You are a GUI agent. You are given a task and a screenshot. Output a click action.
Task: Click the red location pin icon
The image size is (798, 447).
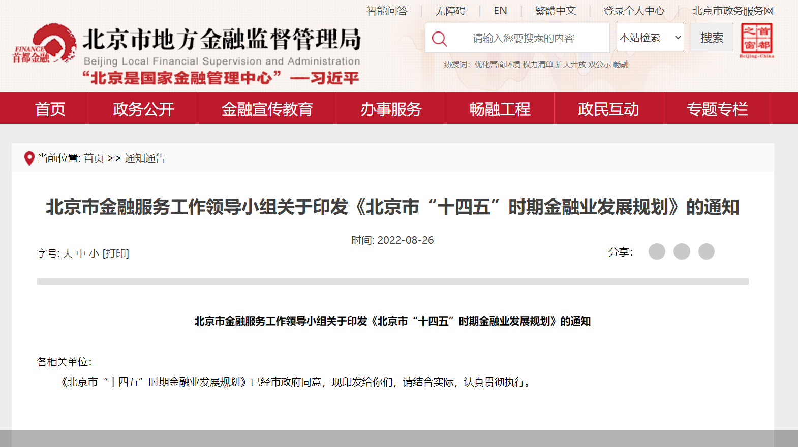pyautogui.click(x=29, y=158)
